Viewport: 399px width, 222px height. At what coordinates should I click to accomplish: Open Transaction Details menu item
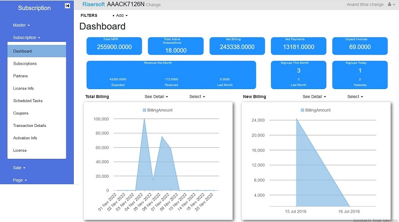(x=29, y=125)
